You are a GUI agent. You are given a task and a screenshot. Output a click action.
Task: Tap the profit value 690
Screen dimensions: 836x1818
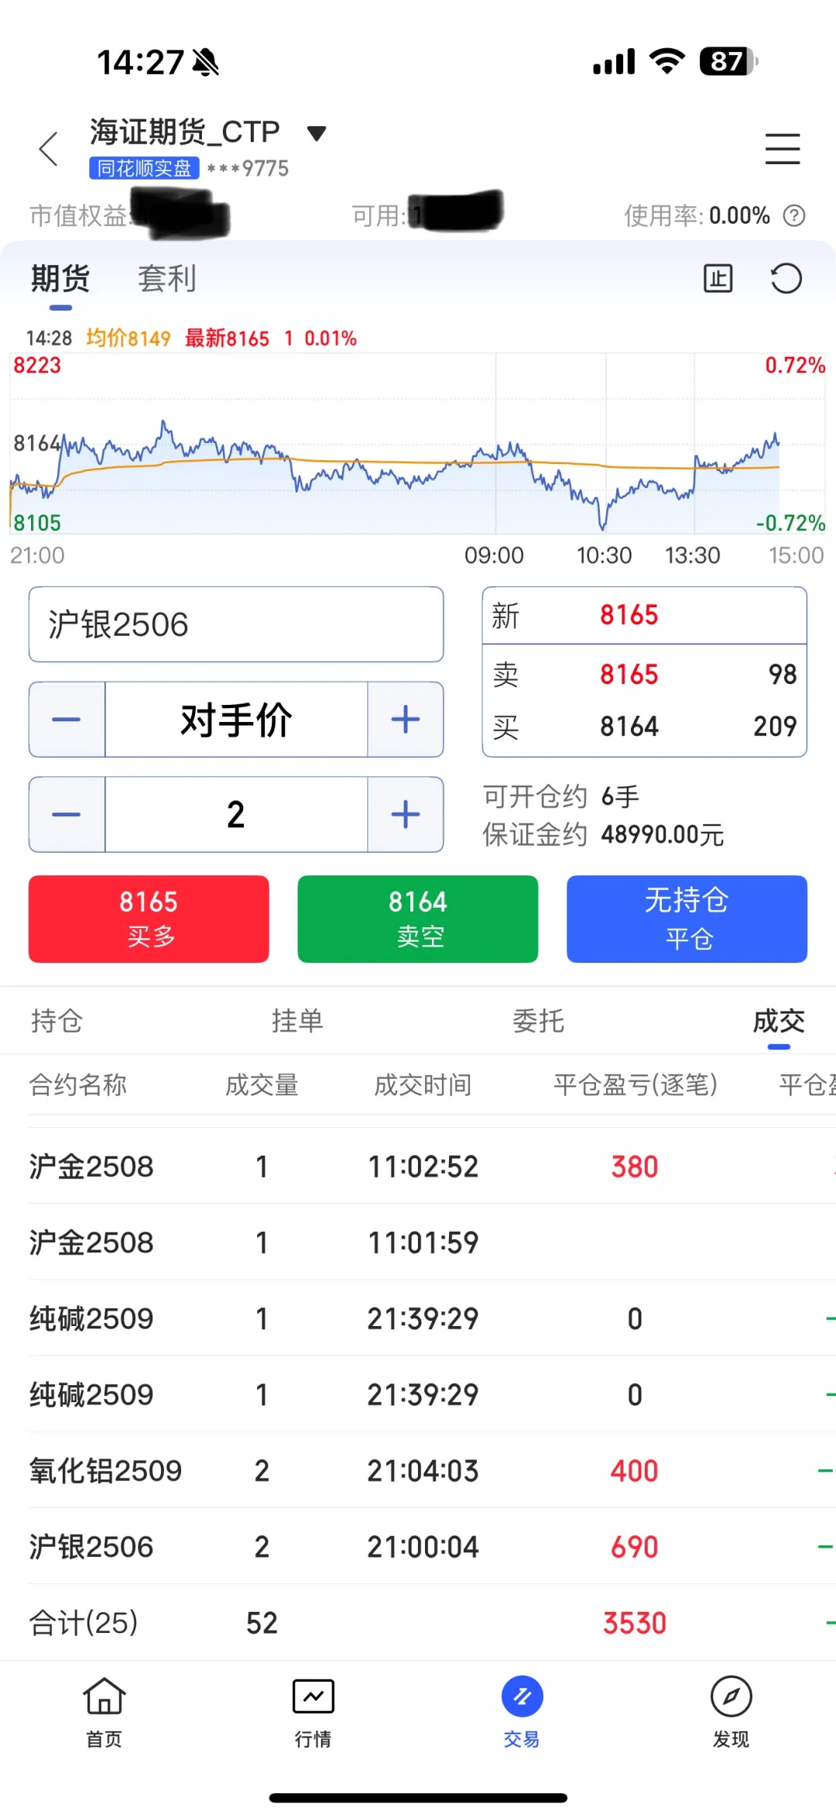(635, 1547)
